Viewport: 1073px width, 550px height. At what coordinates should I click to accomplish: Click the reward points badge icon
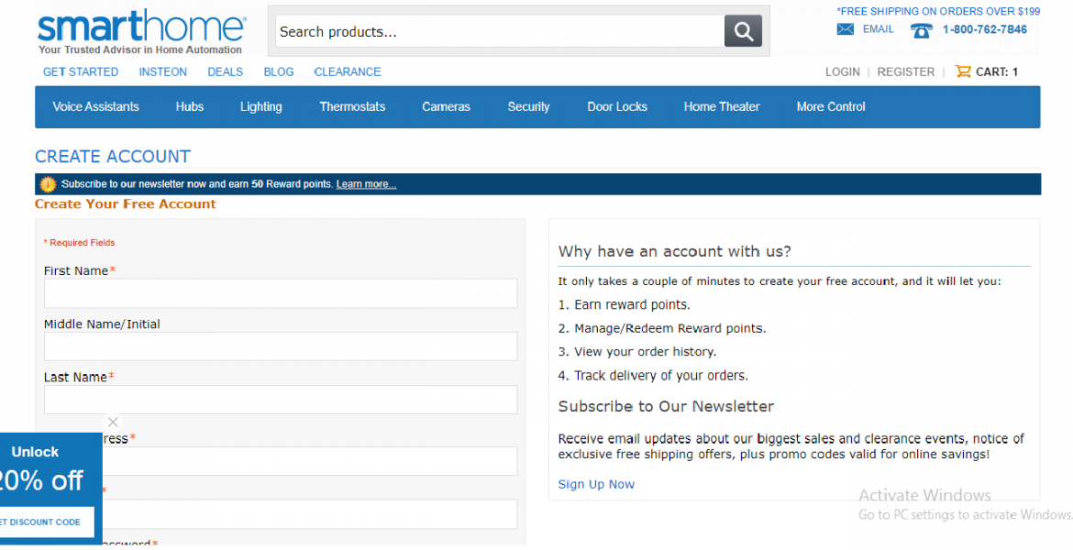[x=48, y=184]
